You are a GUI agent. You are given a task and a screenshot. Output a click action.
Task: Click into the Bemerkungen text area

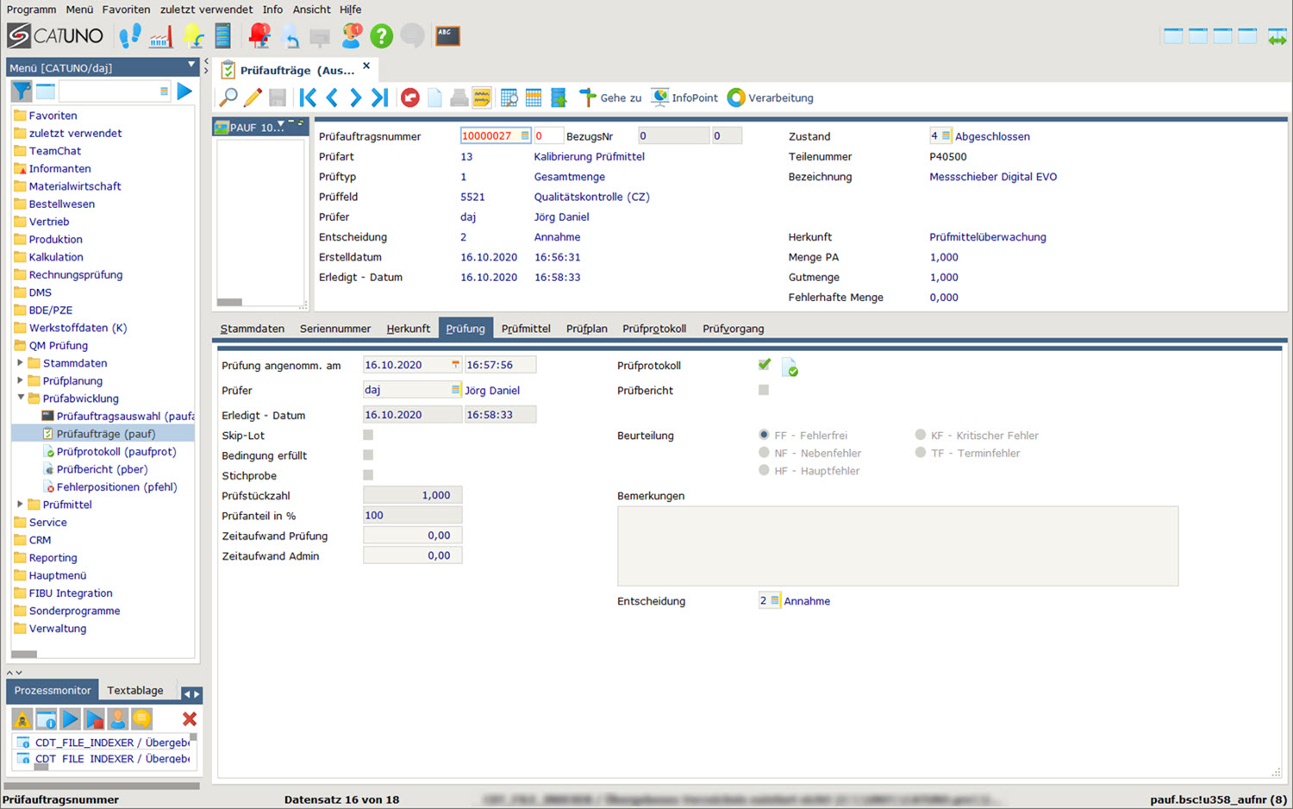[897, 546]
